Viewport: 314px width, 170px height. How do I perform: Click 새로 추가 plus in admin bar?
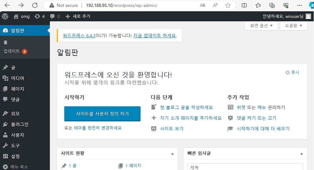click(78, 16)
